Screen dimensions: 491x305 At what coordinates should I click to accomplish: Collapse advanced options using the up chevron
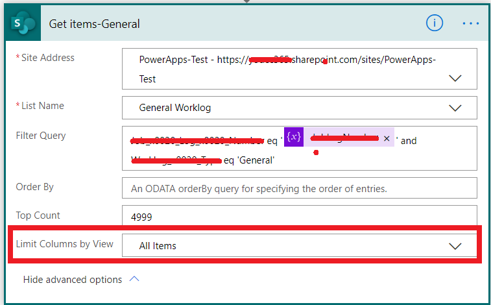point(135,280)
